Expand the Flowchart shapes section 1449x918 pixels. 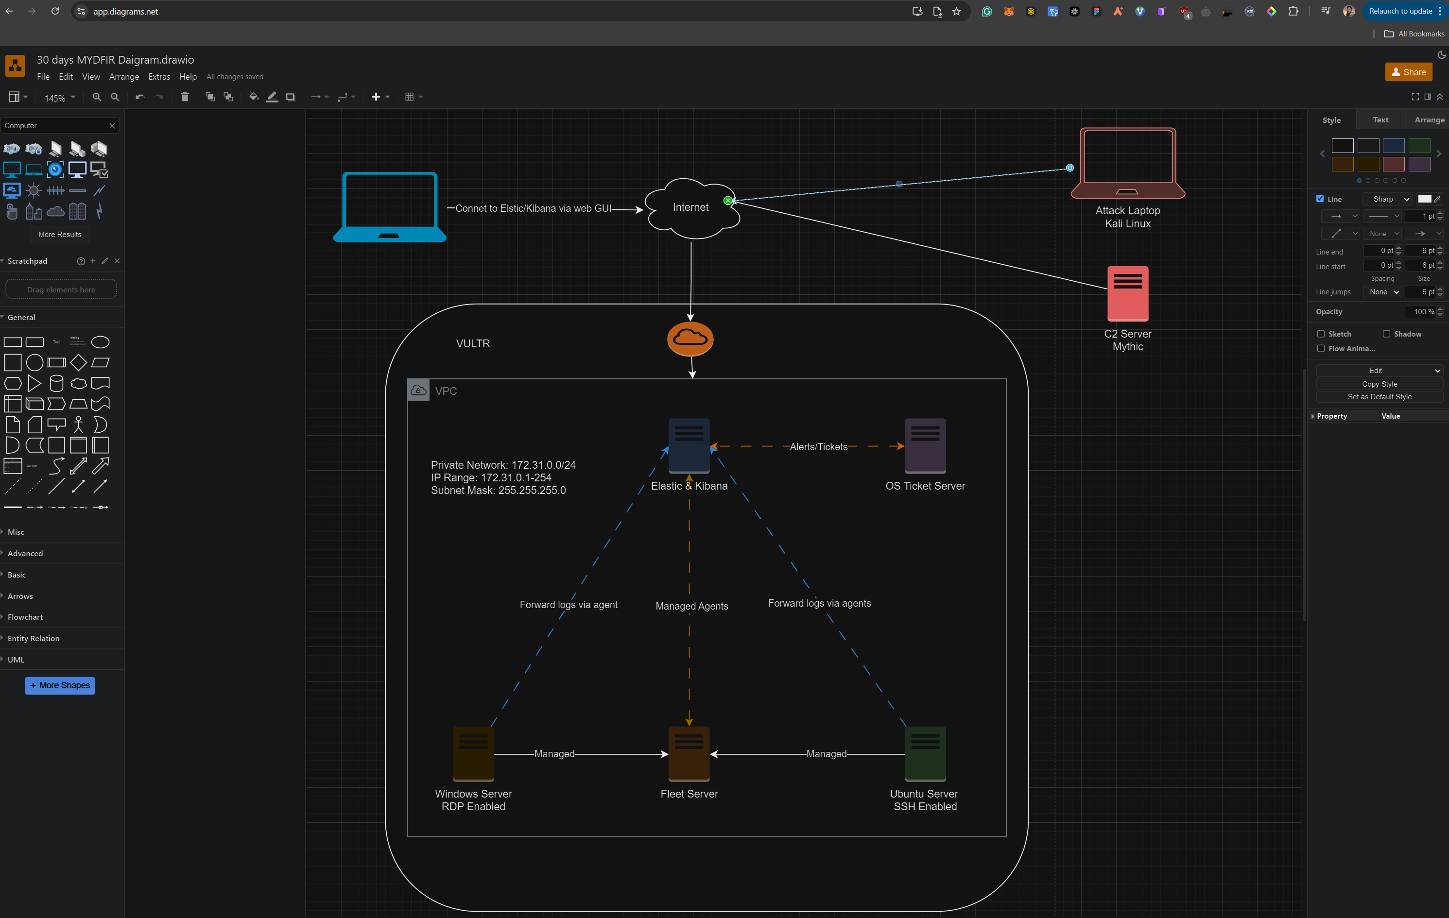pos(24,616)
